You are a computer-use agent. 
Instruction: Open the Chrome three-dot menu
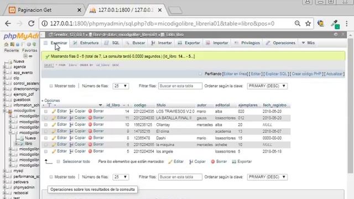(347, 23)
